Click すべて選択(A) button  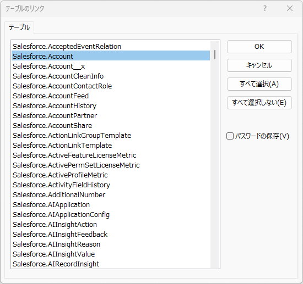pyautogui.click(x=259, y=84)
